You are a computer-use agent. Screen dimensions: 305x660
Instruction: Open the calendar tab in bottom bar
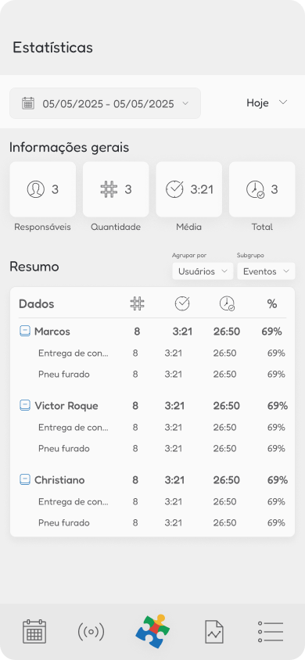point(34,631)
